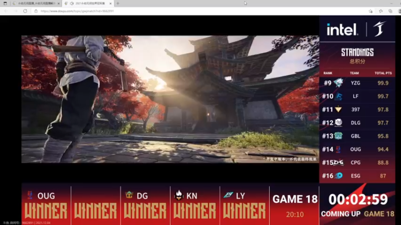Click the 97.8 points value

tap(383, 109)
